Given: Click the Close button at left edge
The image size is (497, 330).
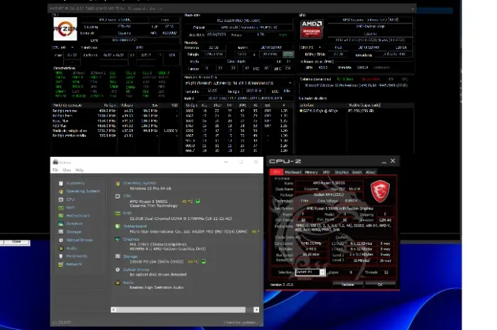Looking at the screenshot, I should tap(16, 242).
